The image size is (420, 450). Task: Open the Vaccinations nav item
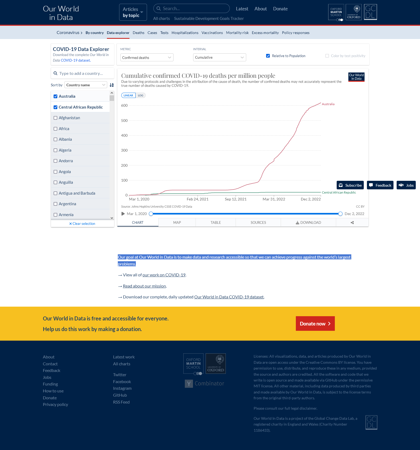pos(212,33)
